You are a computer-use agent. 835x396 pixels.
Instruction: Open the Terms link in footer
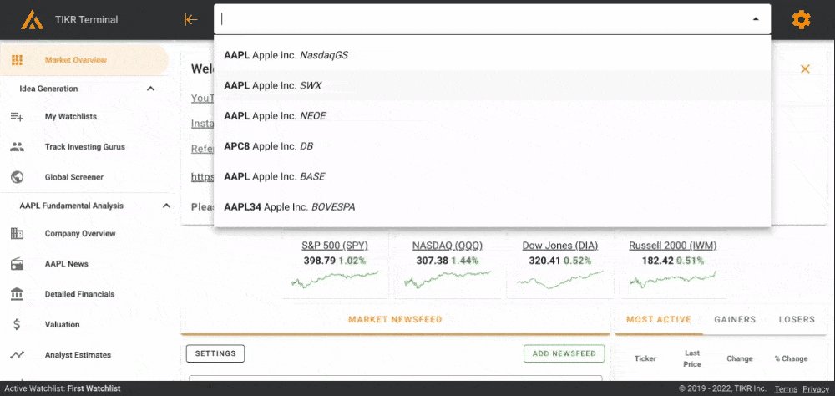[786, 389]
